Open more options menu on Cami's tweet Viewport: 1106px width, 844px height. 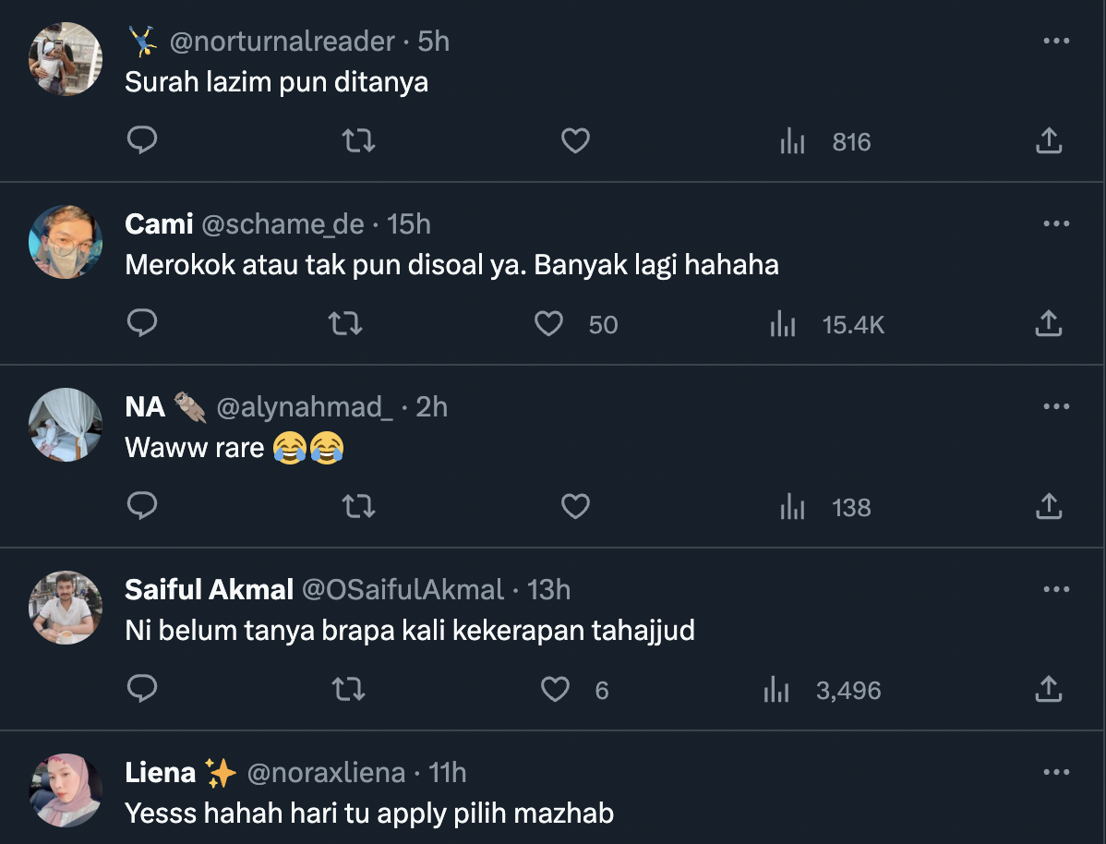[1055, 224]
